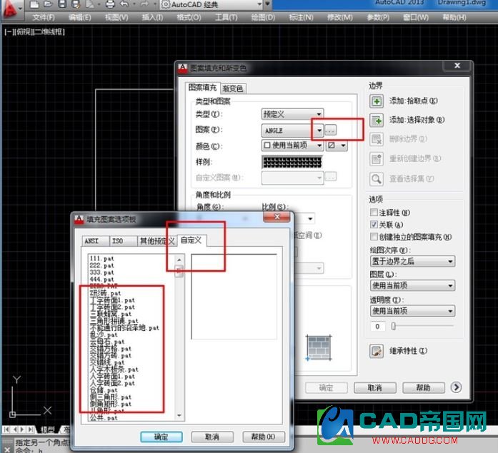This screenshot has height=453, width=498.
Task: Open the 图层 使用当前项 dropdown
Action: click(x=412, y=285)
